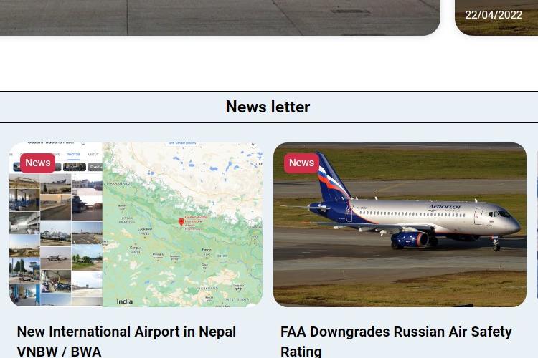
Task: Click the News badge on Aeroflot card
Action: coord(301,163)
